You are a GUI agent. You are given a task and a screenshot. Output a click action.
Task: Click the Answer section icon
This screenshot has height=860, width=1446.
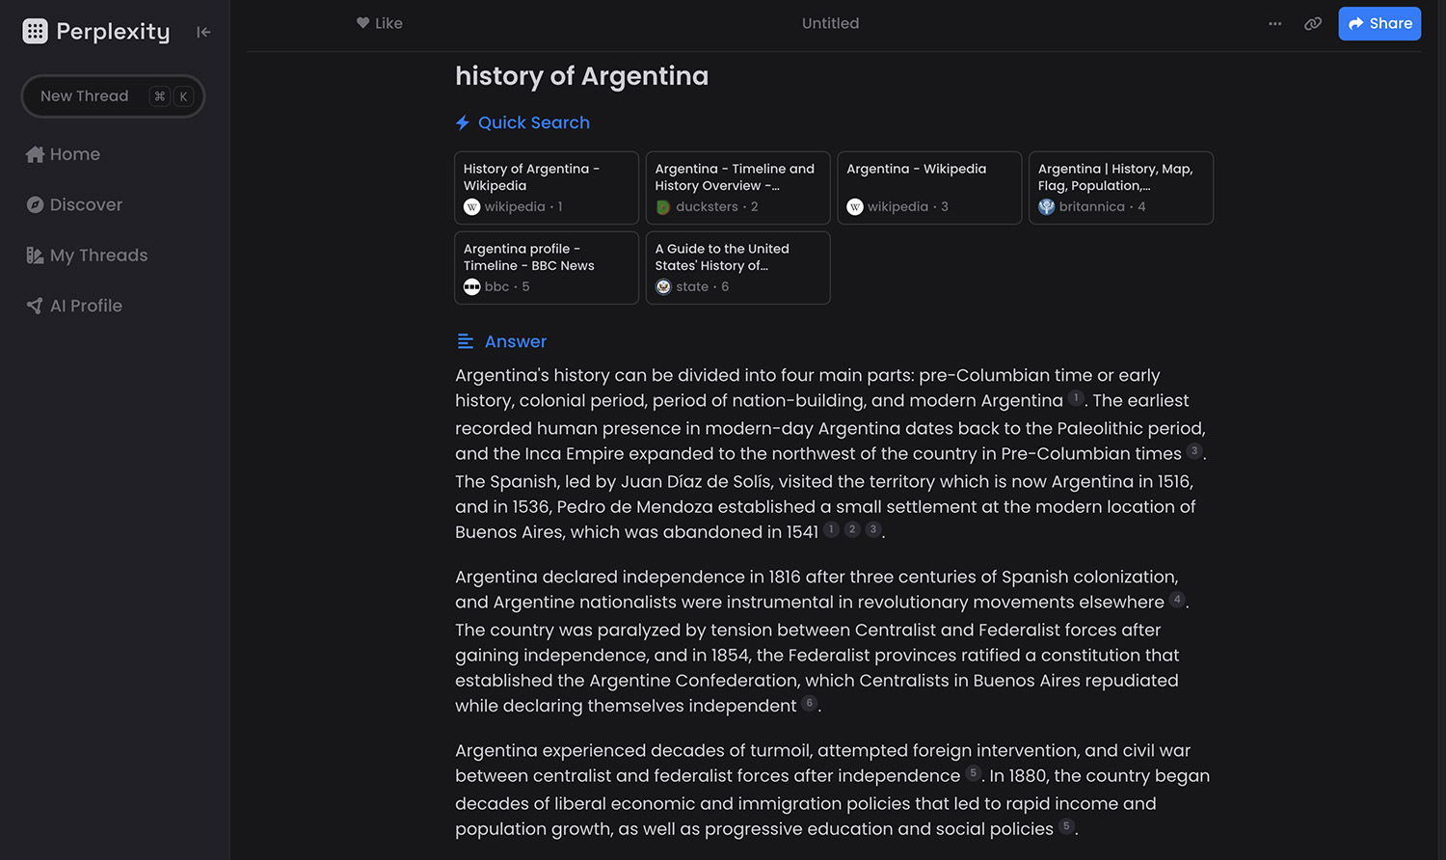coord(465,341)
